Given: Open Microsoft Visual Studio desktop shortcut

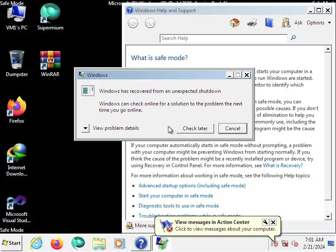Looking at the screenshot, I should click(x=17, y=209).
